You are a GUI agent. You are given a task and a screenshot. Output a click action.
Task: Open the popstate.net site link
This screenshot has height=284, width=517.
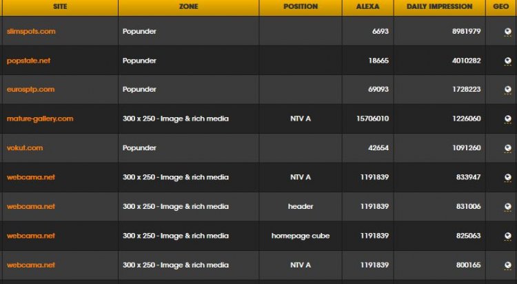pos(29,61)
